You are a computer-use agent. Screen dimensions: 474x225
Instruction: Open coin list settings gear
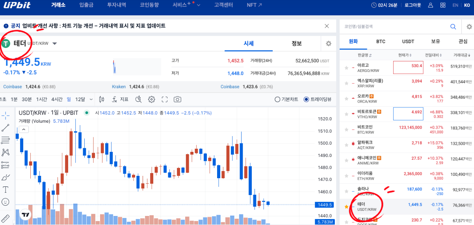click(469, 27)
